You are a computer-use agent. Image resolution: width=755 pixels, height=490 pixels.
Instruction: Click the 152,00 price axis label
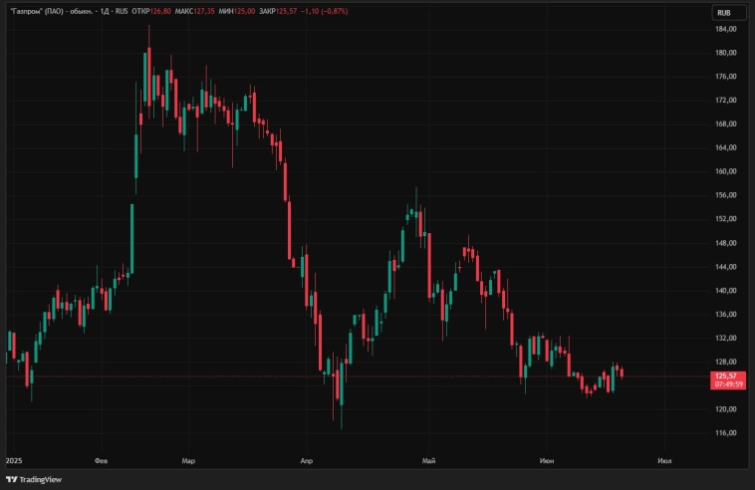coord(726,218)
